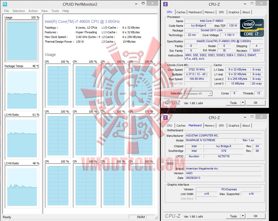The image size is (278, 221).
Task: Click the processor title heading in PerfMonitor2
Action: pos(82,22)
